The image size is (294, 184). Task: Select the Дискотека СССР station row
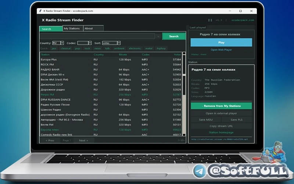[111, 85]
